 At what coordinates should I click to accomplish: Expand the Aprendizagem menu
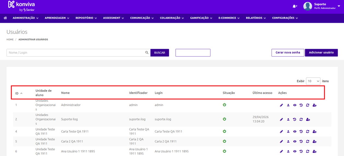pos(57,18)
